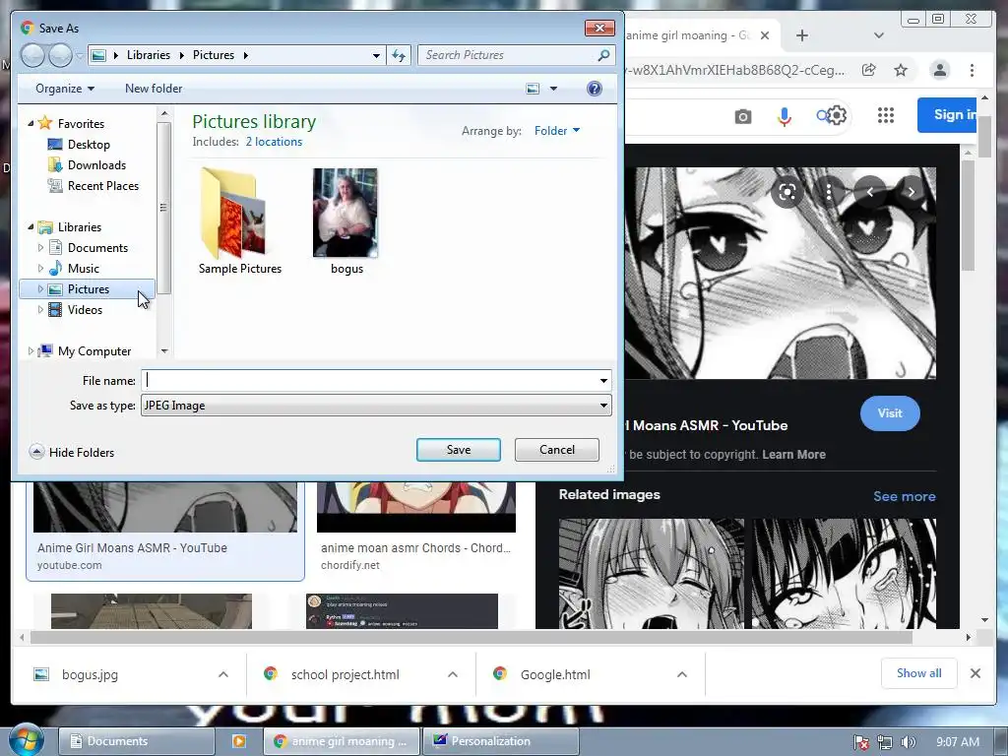This screenshot has height=756, width=1008.
Task: Switch to Personalization in the taskbar
Action: pyautogui.click(x=500, y=741)
